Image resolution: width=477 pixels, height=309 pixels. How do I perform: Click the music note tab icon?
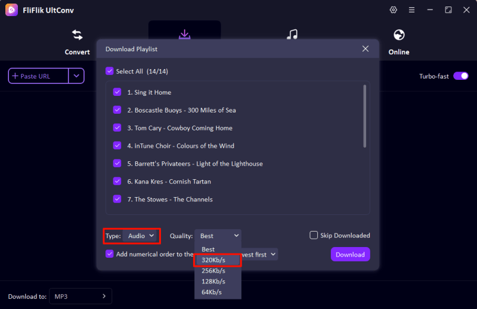point(292,35)
